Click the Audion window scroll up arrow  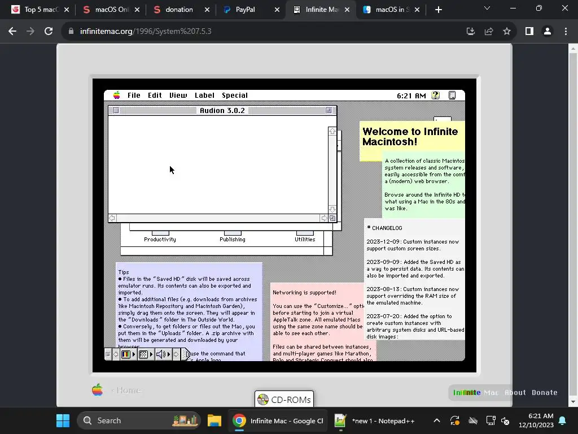[x=332, y=131]
